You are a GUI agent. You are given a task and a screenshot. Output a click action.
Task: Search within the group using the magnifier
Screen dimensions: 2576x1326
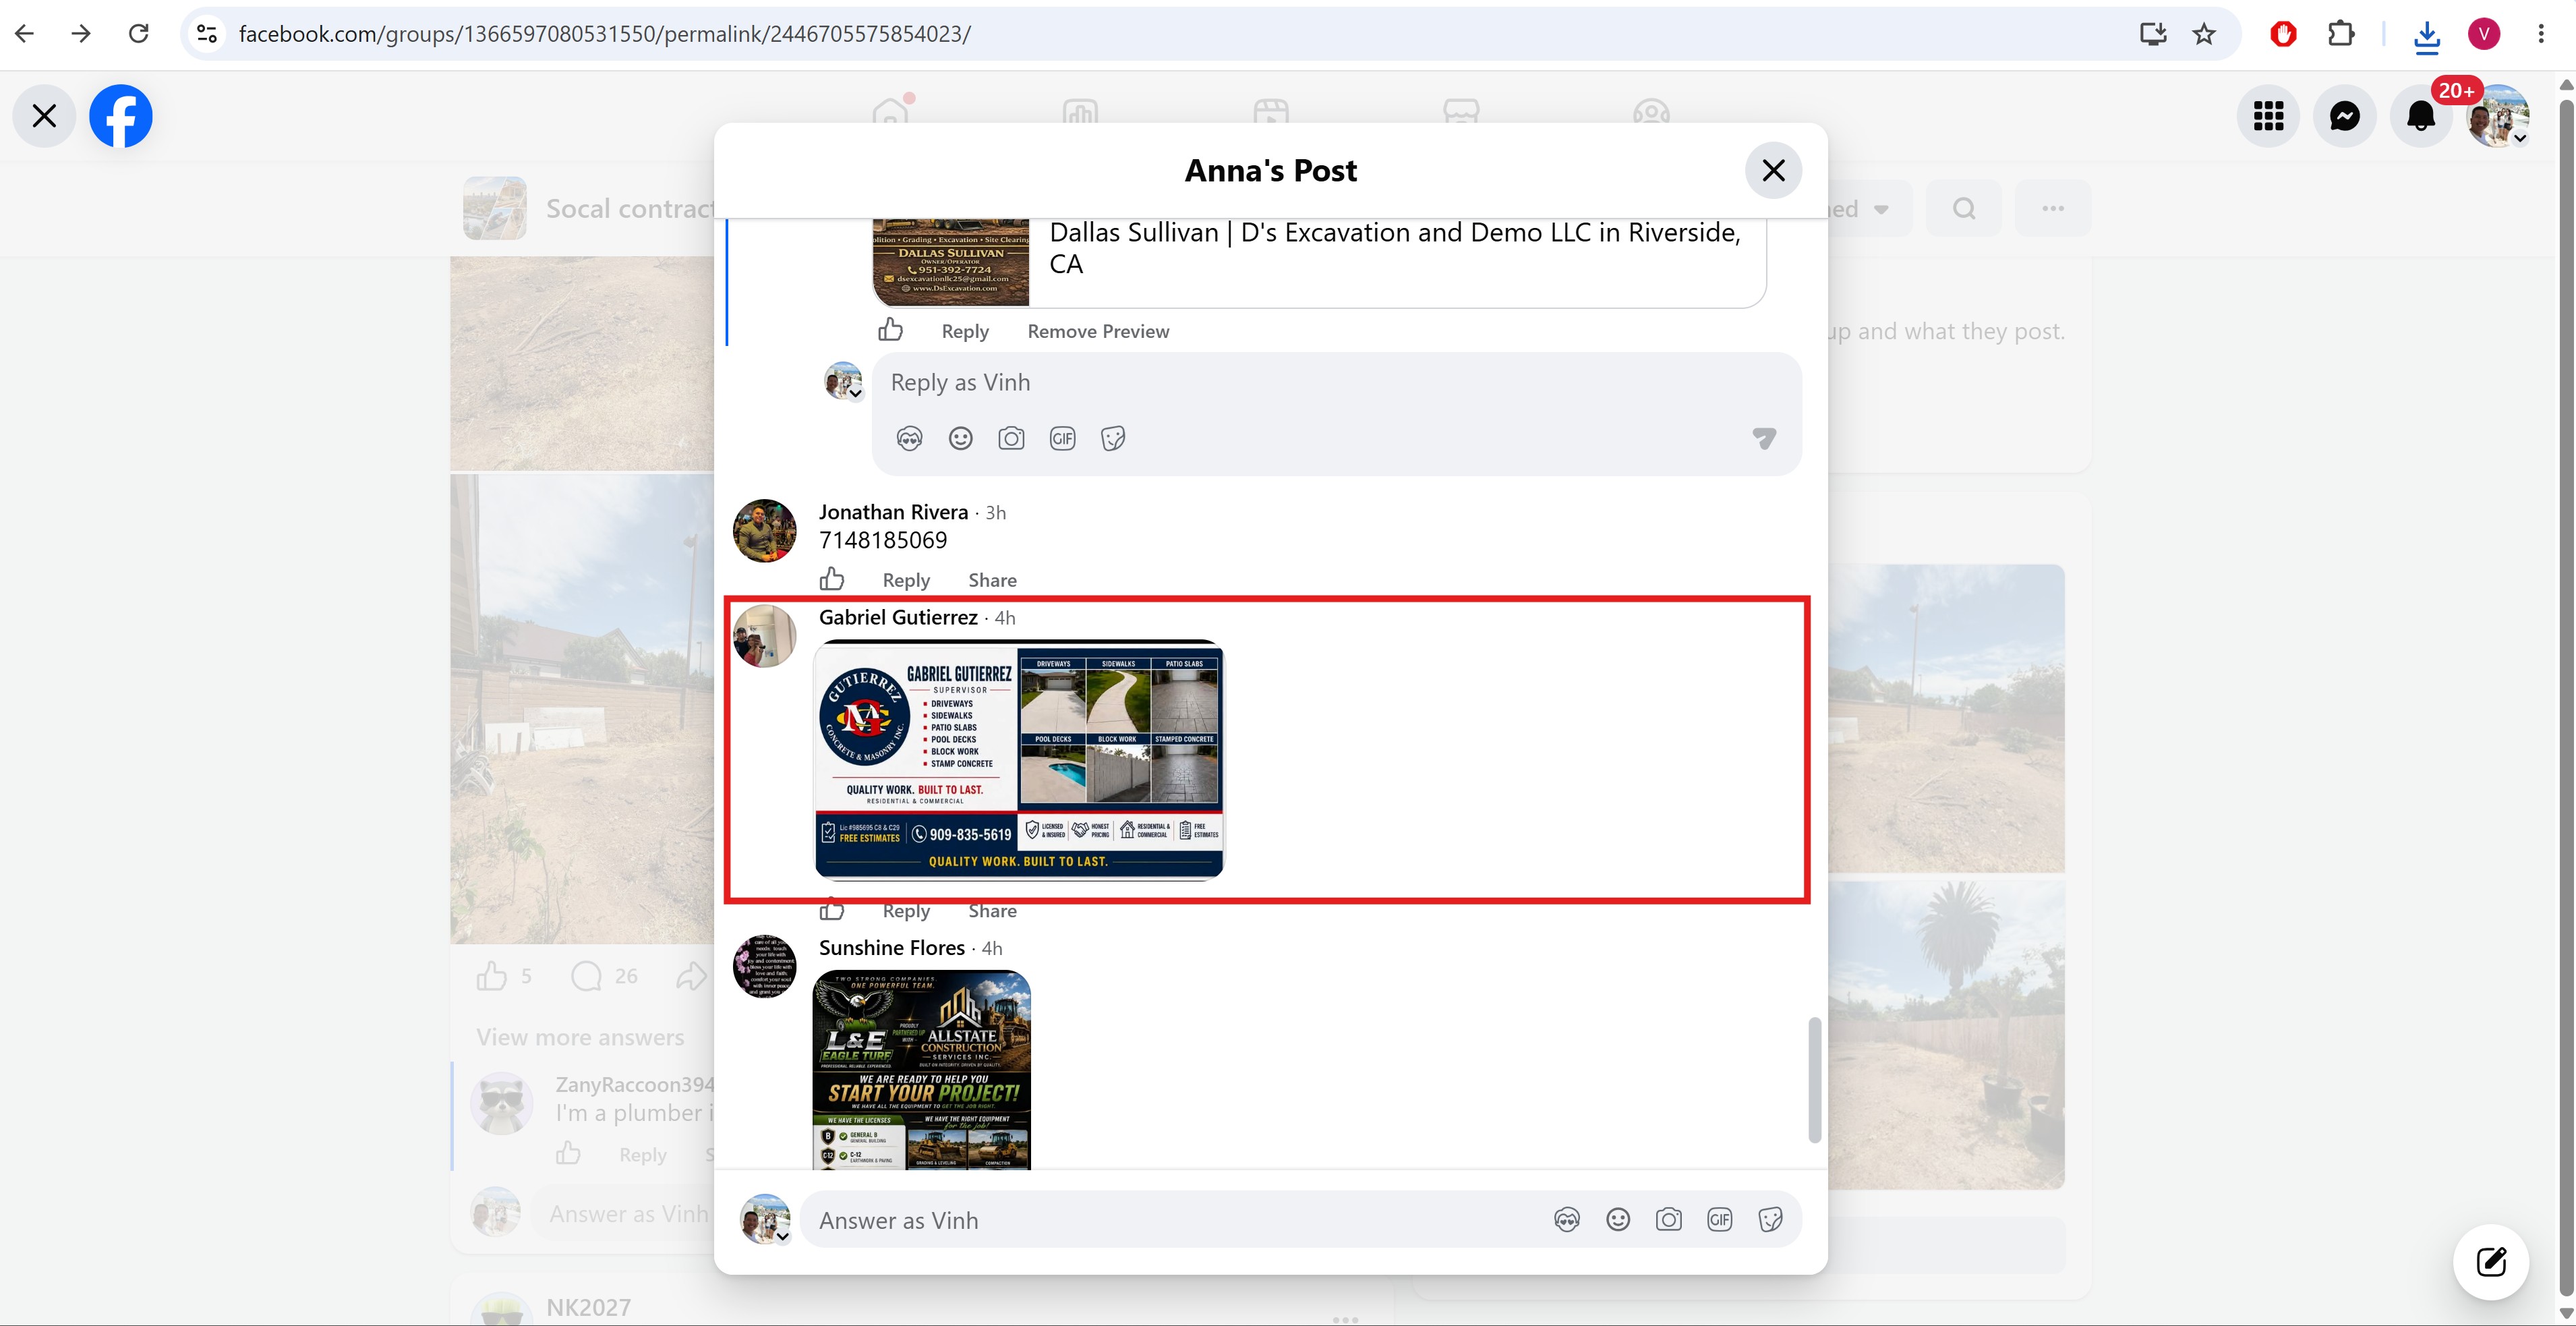pos(1964,209)
